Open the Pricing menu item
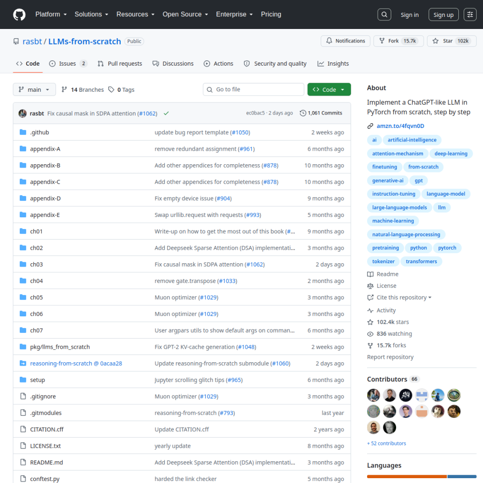This screenshot has height=483, width=483. coord(271,14)
